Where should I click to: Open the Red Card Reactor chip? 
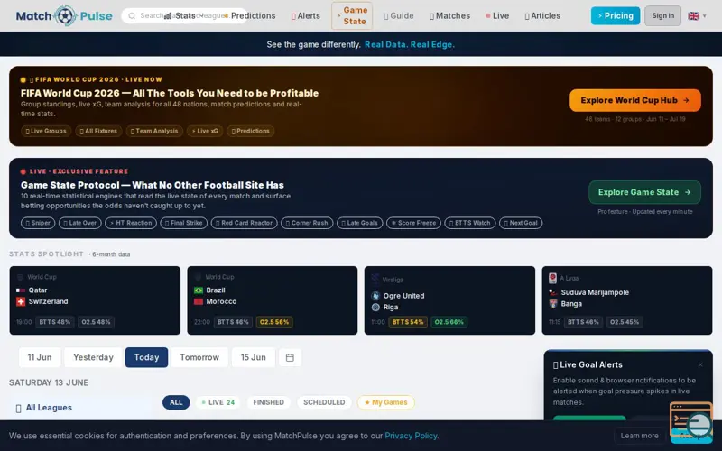click(244, 223)
